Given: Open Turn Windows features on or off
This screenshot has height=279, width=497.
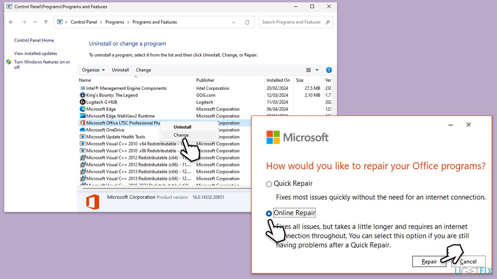Looking at the screenshot, I should (42, 64).
